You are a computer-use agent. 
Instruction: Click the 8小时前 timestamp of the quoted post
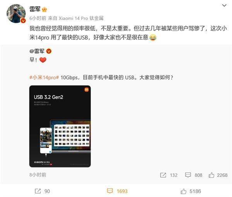[38, 175]
